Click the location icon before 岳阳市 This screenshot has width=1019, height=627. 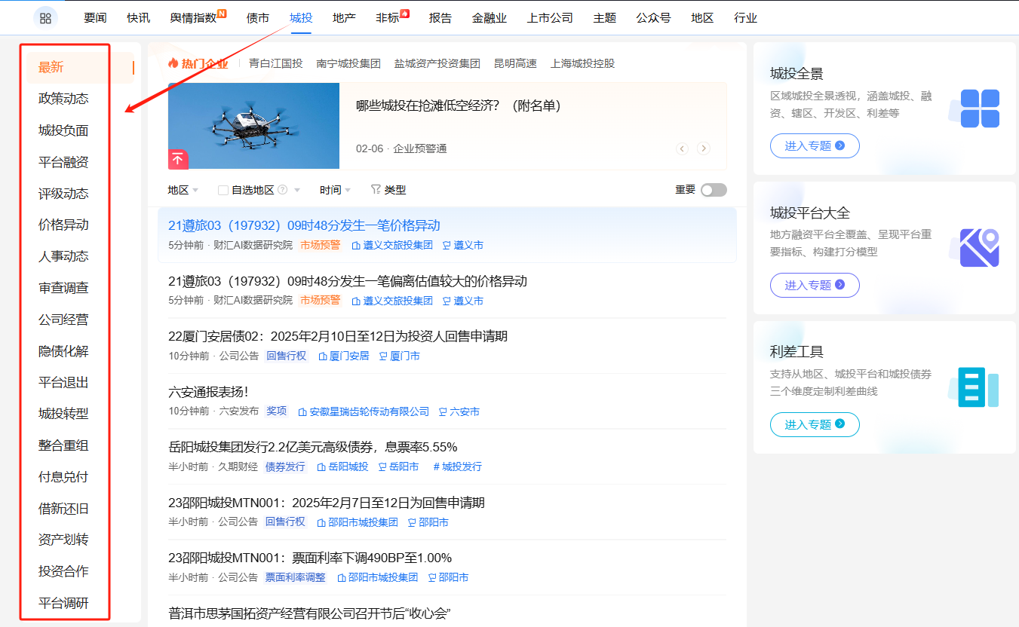pos(382,466)
